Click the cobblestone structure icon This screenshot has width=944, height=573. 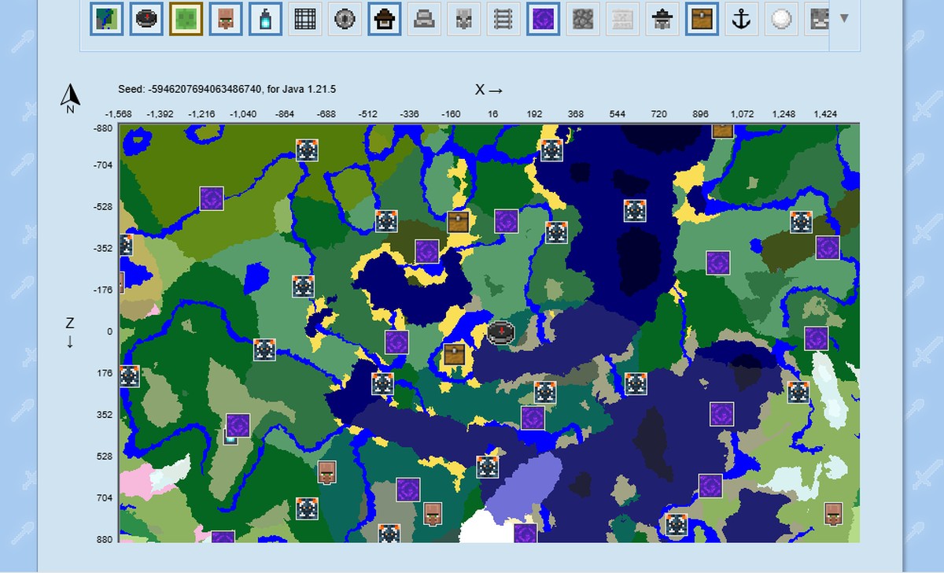click(x=583, y=20)
